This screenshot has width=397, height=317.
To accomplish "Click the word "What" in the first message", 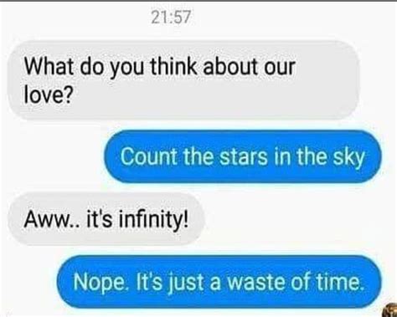I will [49, 67].
